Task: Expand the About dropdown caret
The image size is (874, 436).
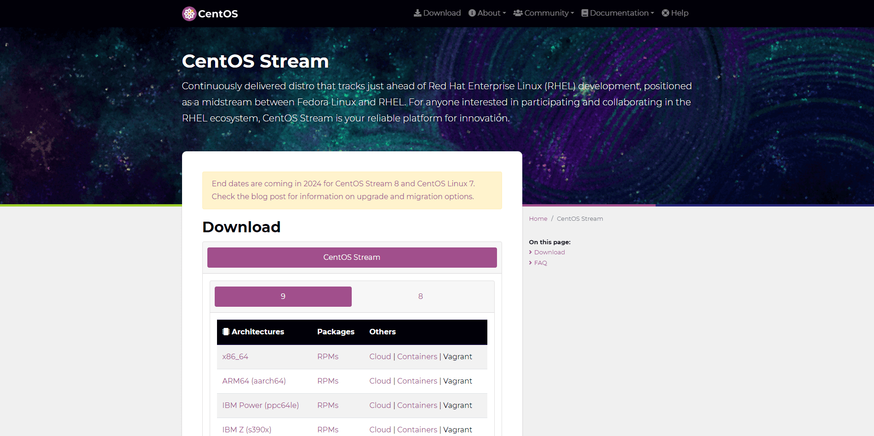Action: click(x=504, y=13)
